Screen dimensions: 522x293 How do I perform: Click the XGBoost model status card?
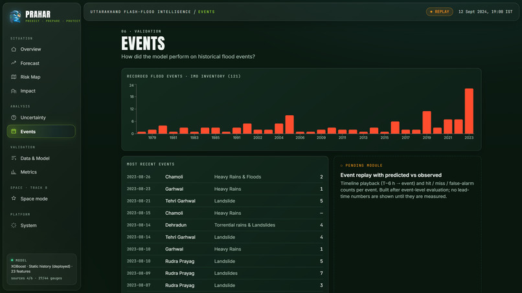coord(41,269)
